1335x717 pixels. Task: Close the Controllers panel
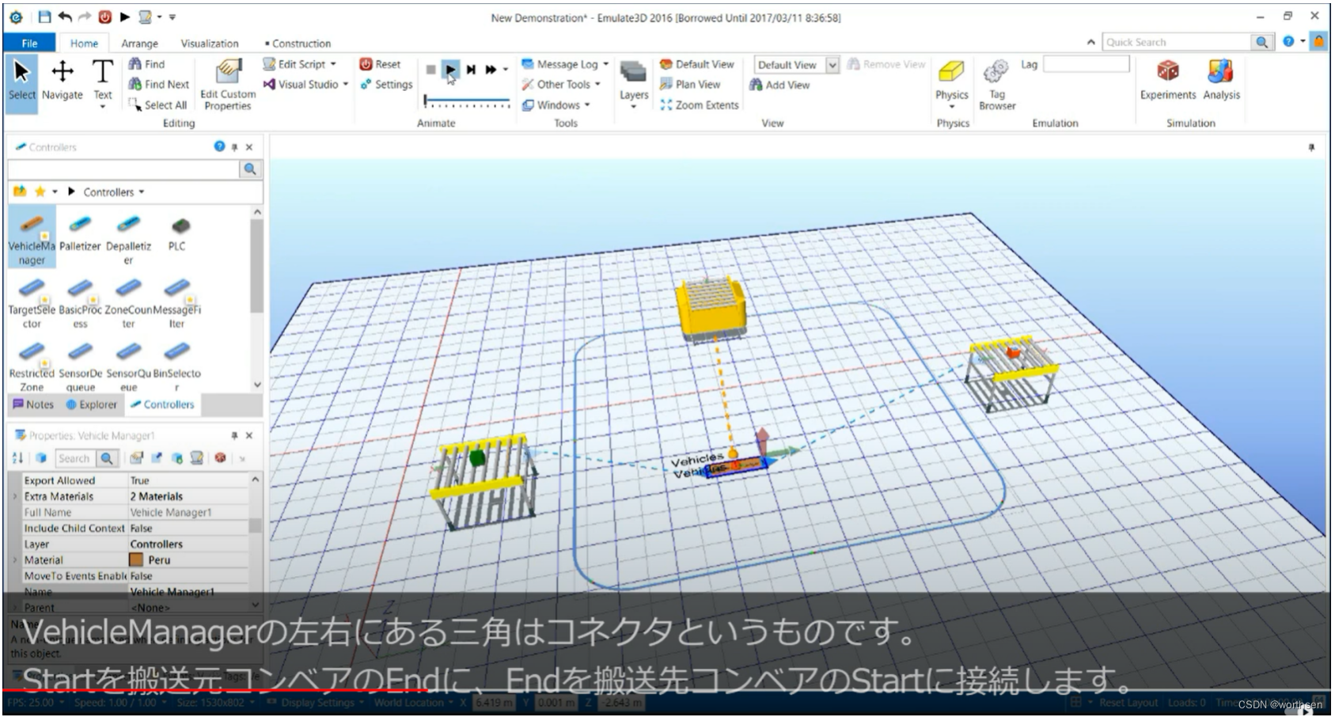pos(249,146)
